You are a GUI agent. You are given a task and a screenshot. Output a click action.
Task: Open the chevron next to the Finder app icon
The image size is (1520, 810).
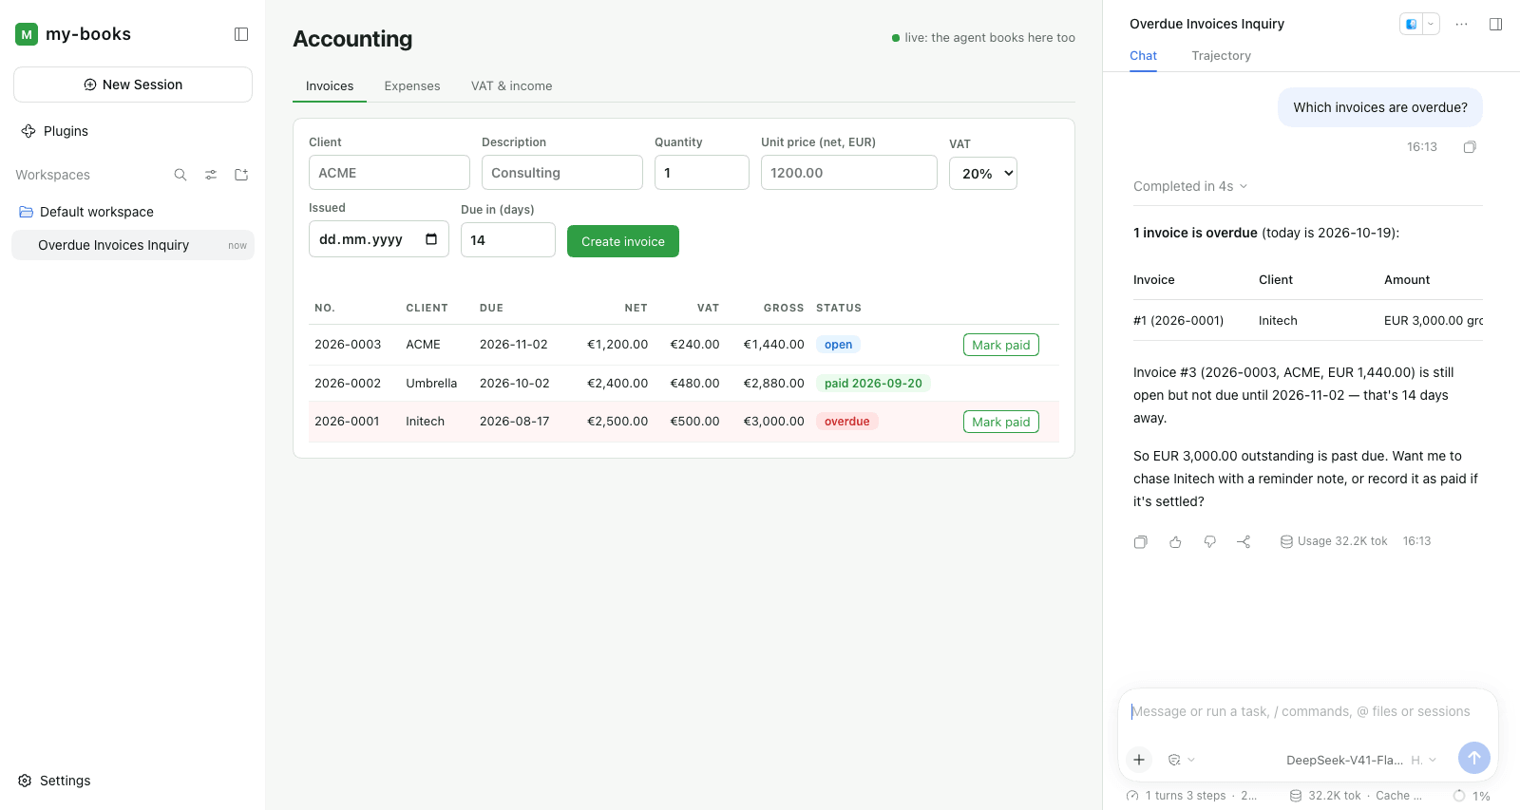tap(1431, 24)
